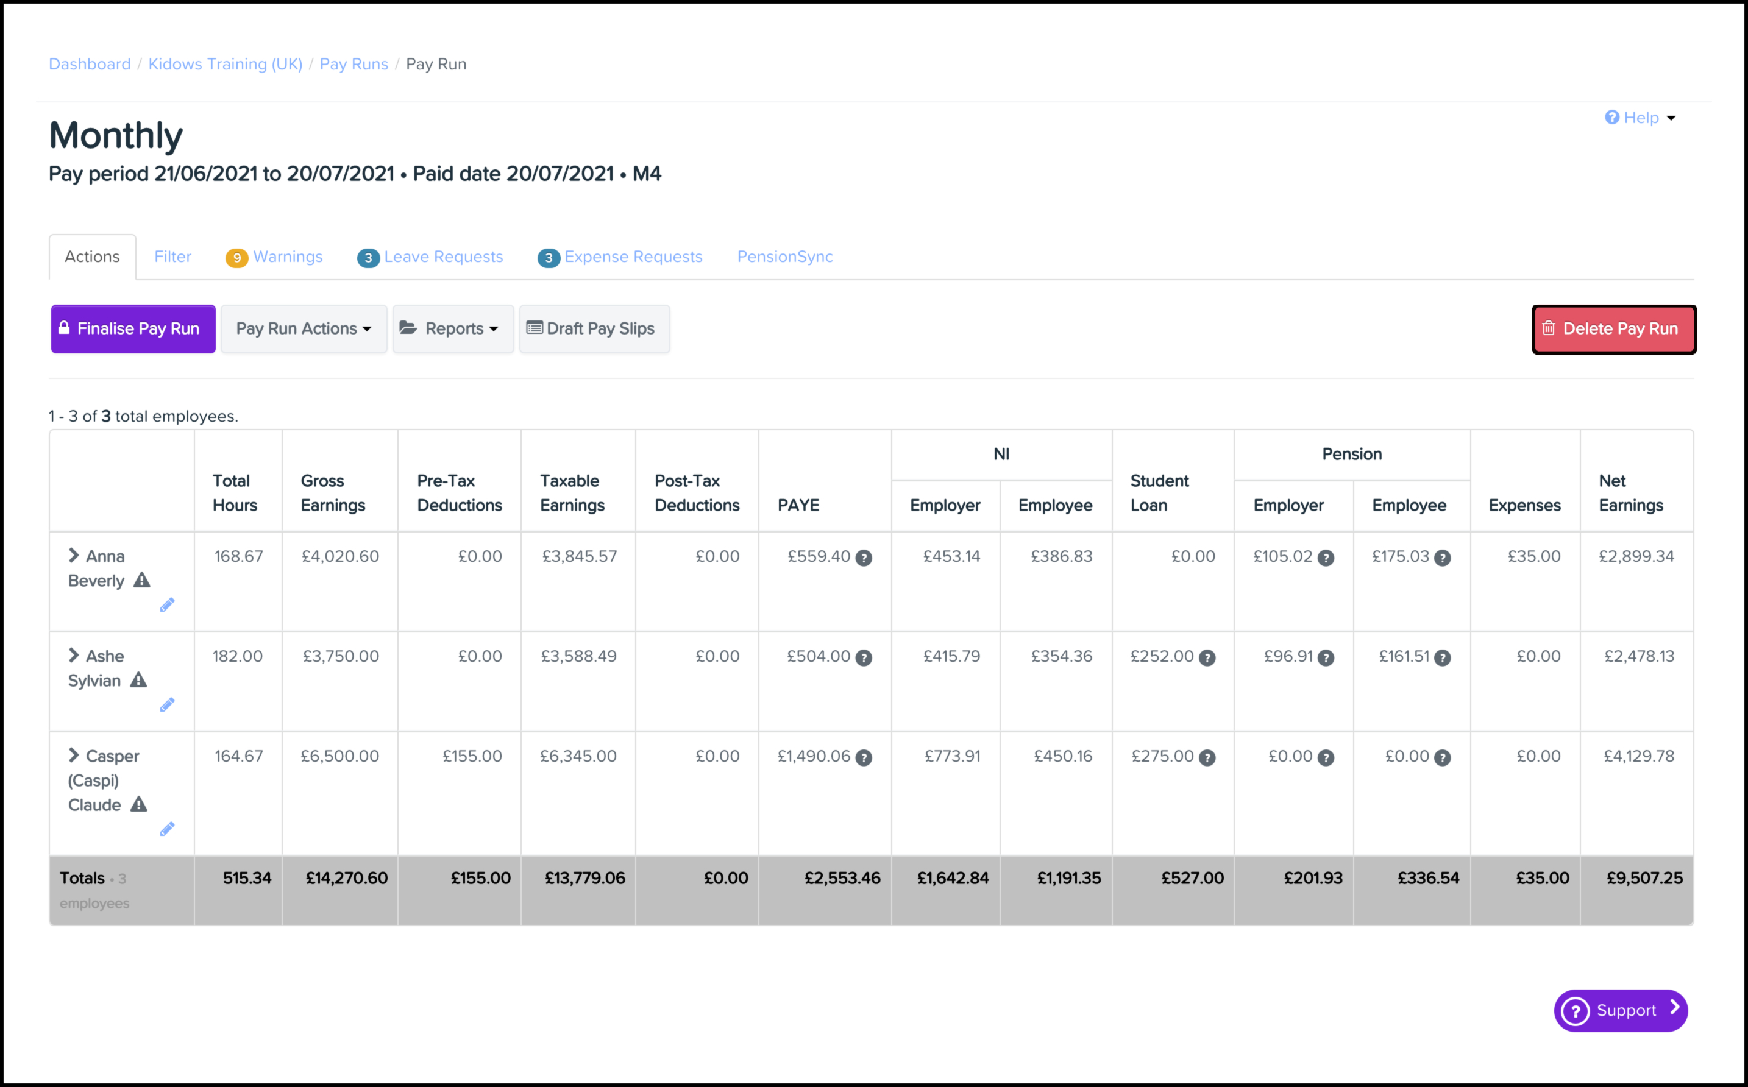This screenshot has height=1087, width=1748.
Task: Switch to the Warnings tab
Action: [x=274, y=257]
